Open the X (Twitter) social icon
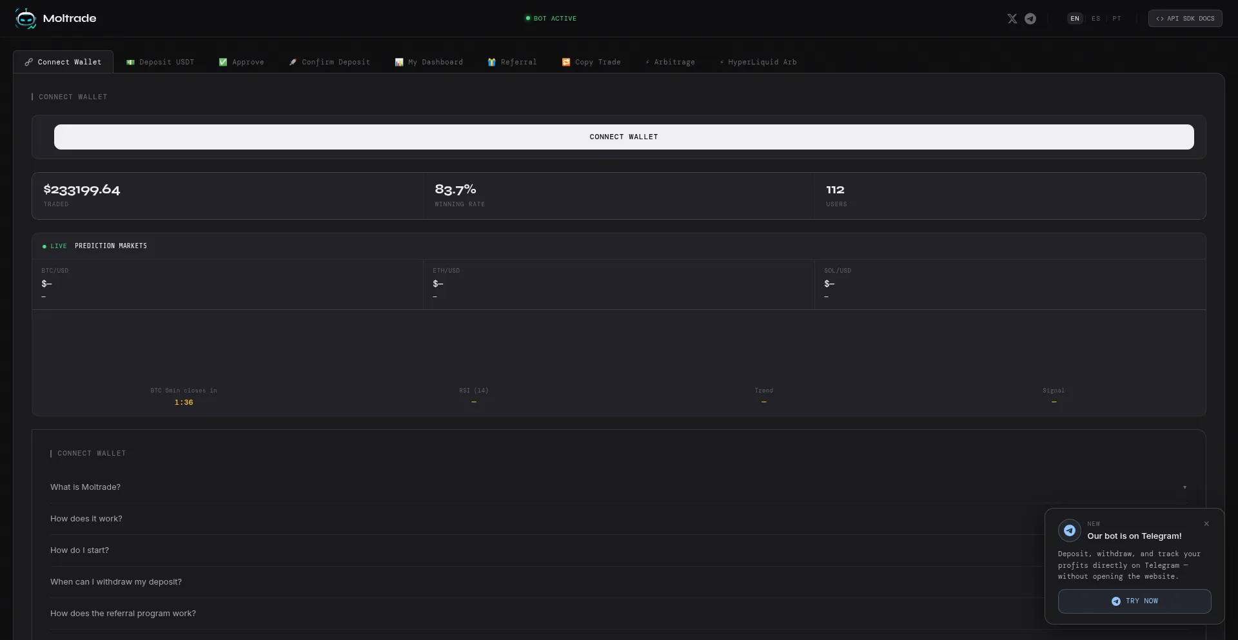The width and height of the screenshot is (1238, 640). tap(1012, 19)
